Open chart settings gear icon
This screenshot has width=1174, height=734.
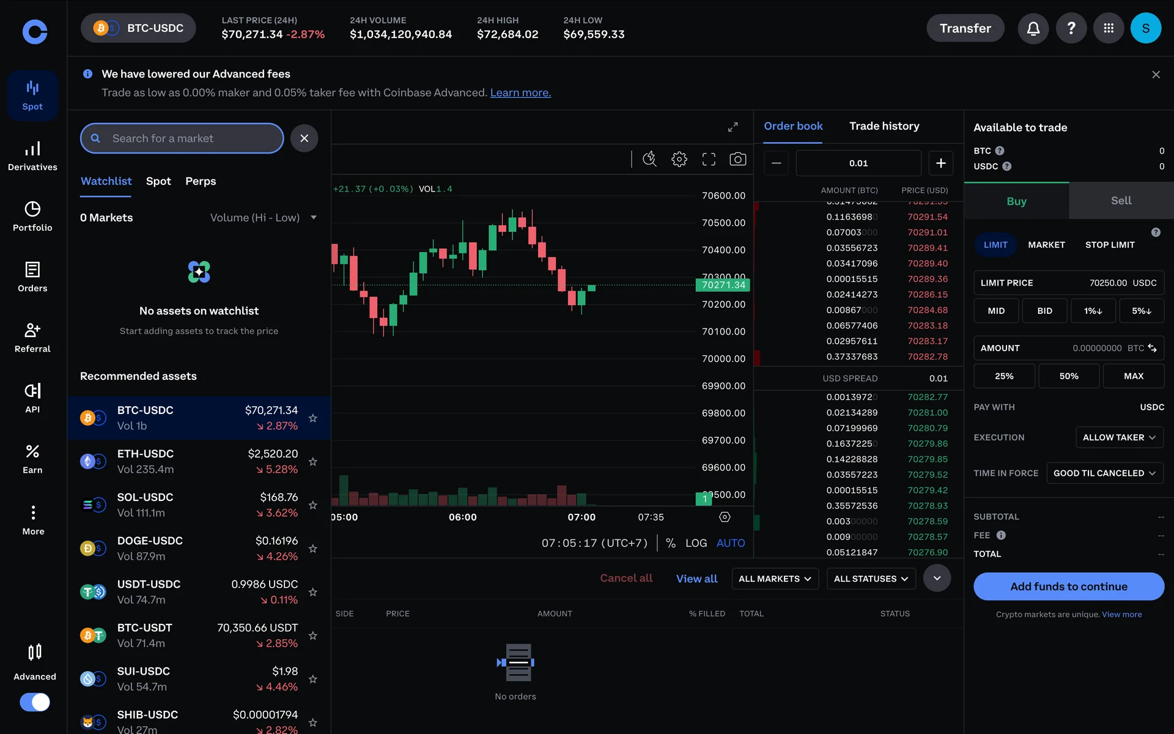[679, 160]
